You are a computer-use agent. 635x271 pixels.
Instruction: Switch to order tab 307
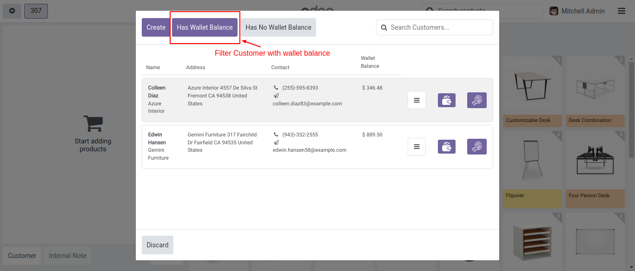(x=36, y=11)
